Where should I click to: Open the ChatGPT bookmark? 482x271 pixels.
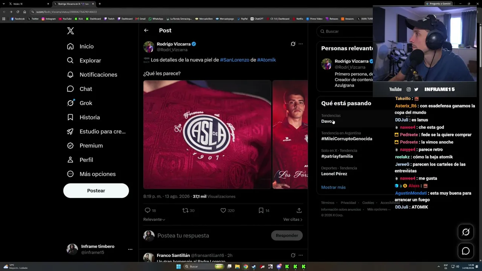[x=257, y=19]
